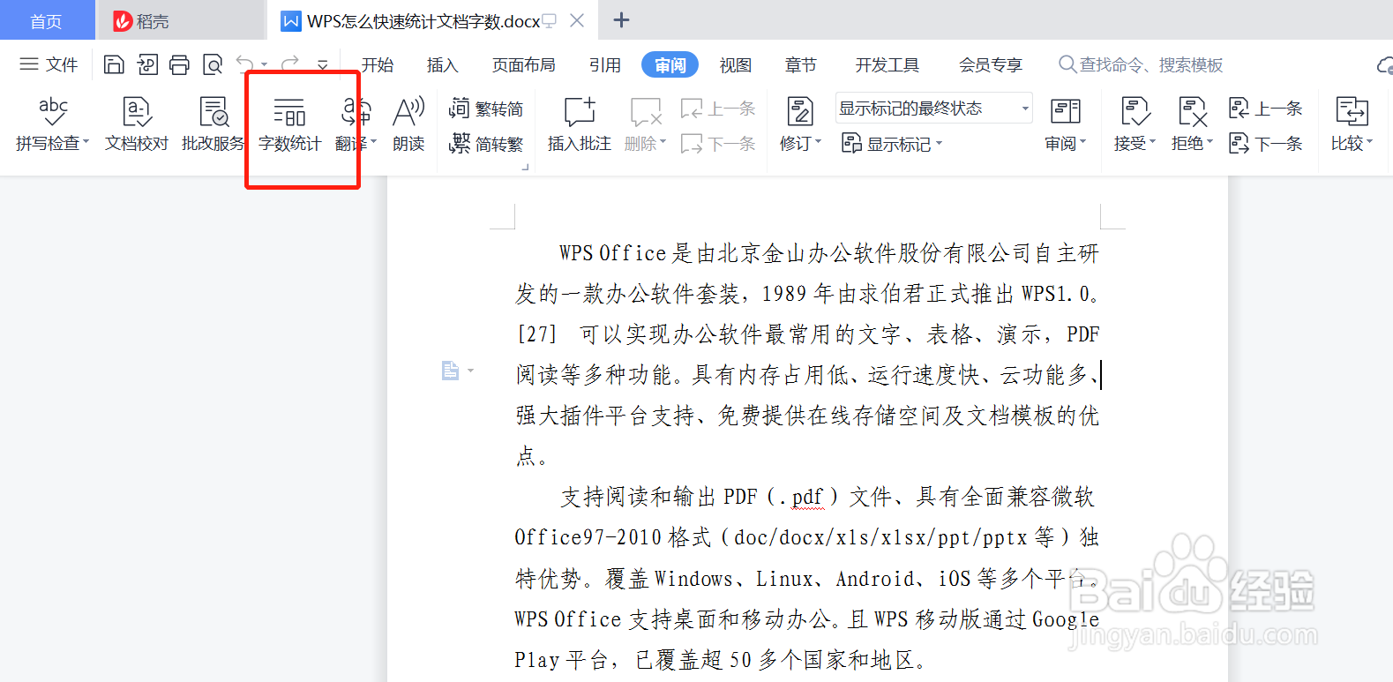Click the [27] reference in the text

tap(537, 334)
